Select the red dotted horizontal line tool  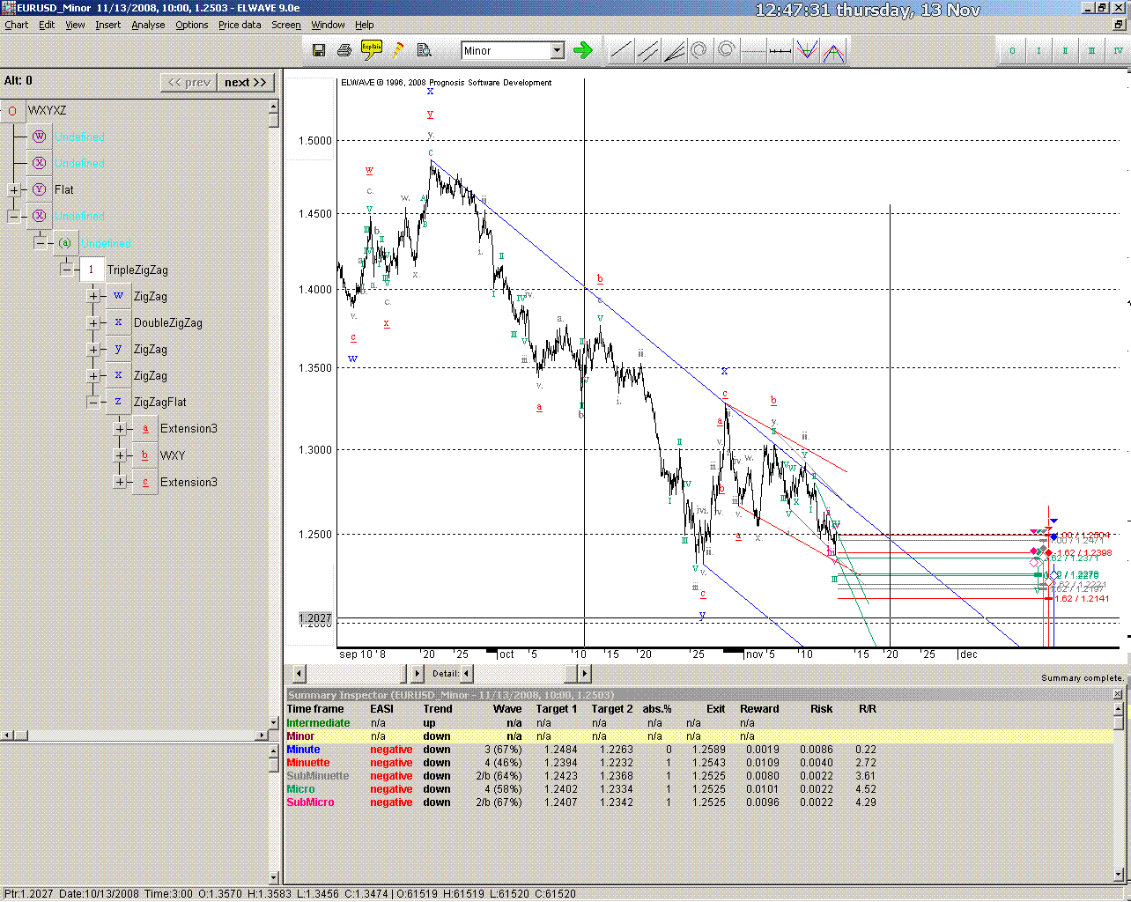pyautogui.click(x=752, y=51)
